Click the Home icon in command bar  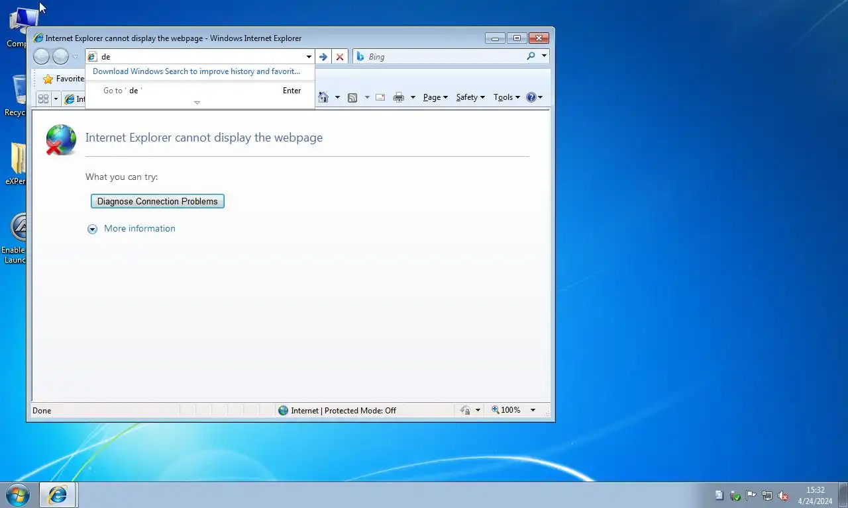pos(323,97)
